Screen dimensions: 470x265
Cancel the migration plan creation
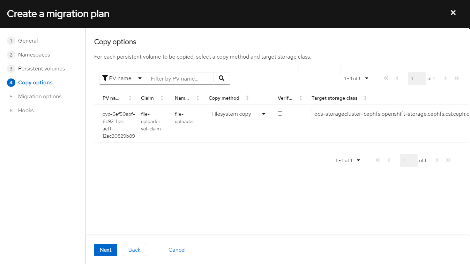coord(177,250)
